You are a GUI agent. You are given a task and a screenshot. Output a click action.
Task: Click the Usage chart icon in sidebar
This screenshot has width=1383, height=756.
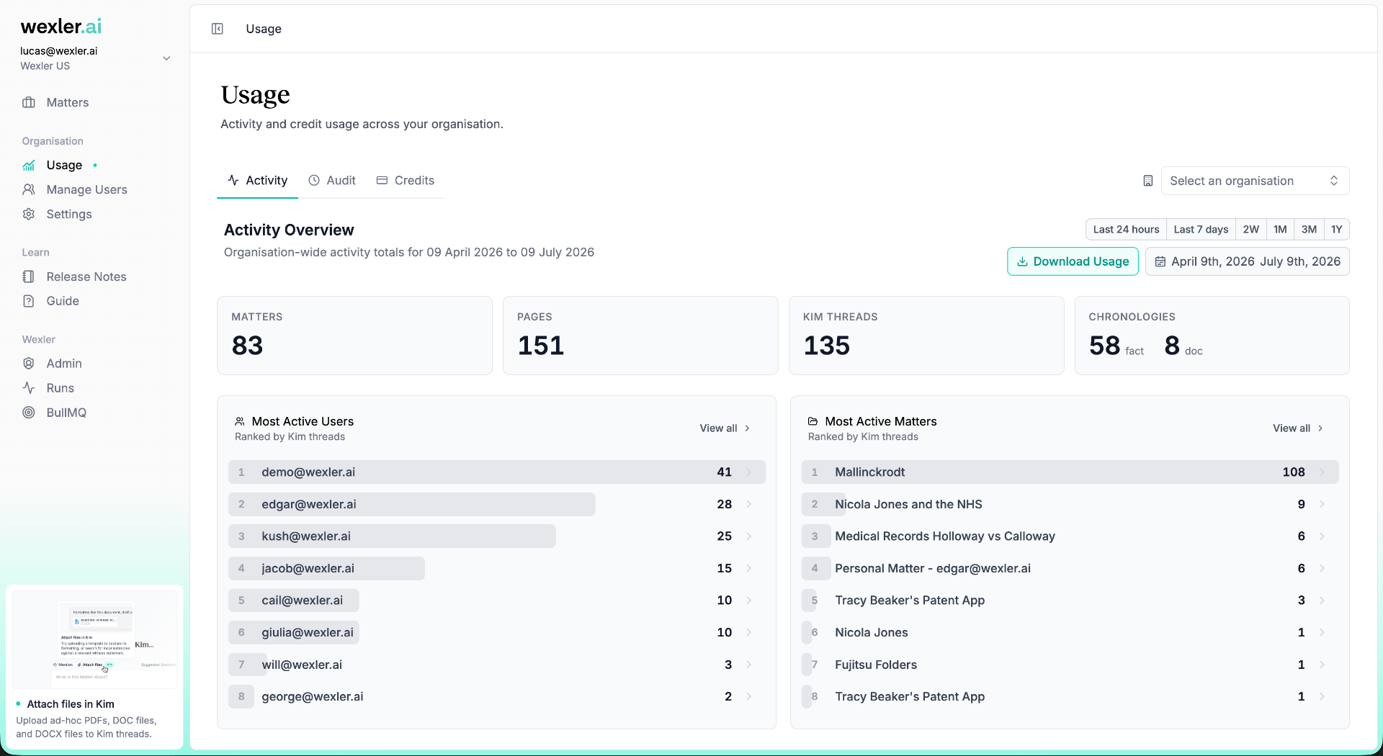(x=29, y=165)
